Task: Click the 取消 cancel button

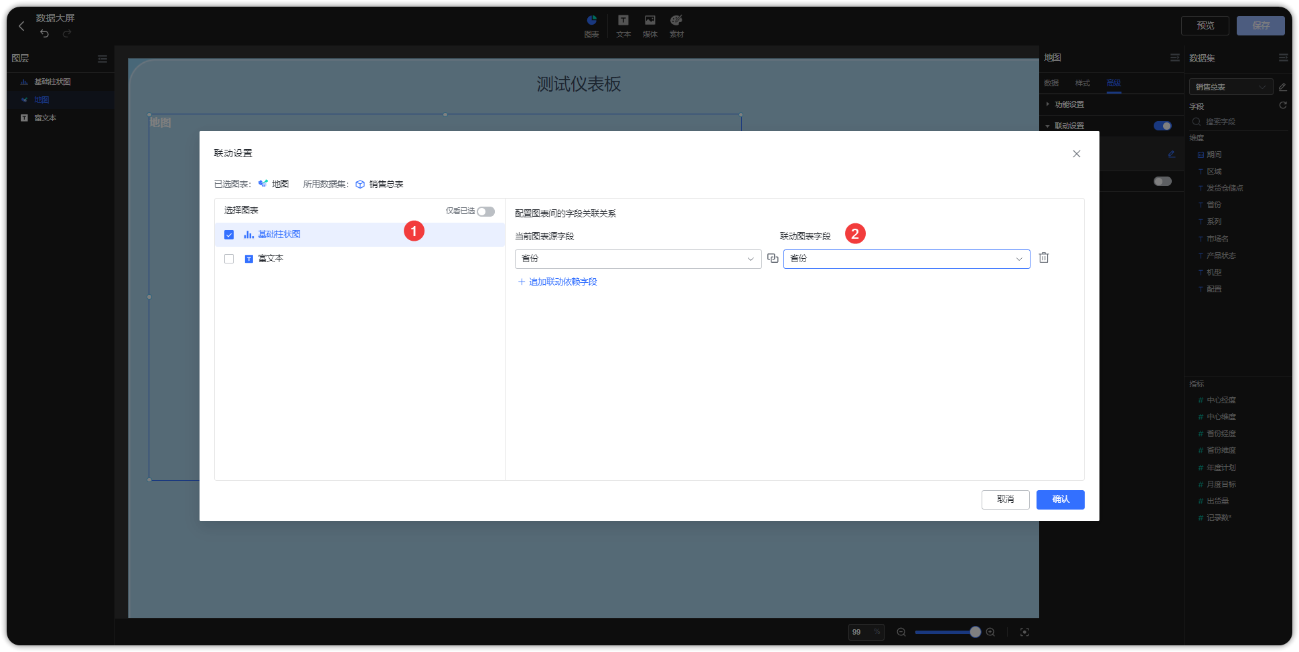Action: pyautogui.click(x=1005, y=500)
